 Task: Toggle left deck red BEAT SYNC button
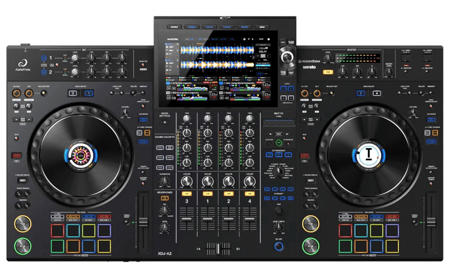coord(17,156)
